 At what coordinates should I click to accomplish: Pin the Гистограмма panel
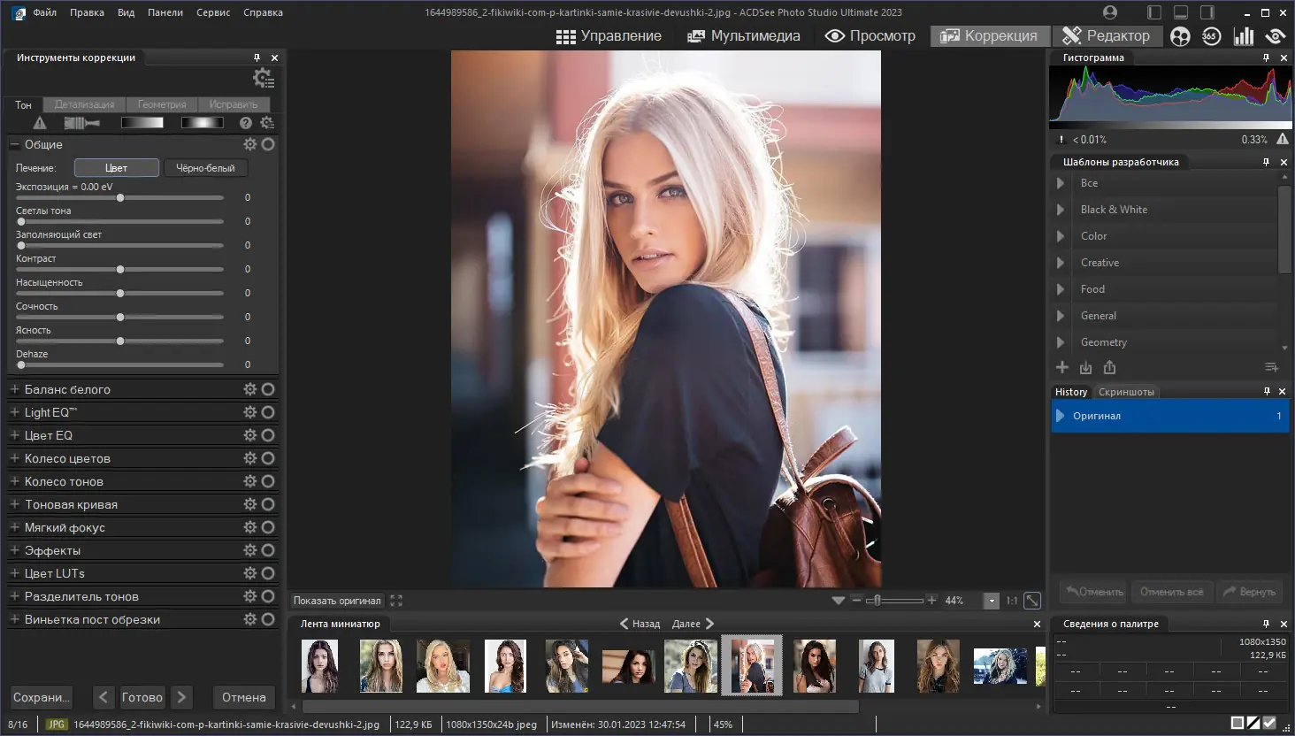pyautogui.click(x=1266, y=57)
